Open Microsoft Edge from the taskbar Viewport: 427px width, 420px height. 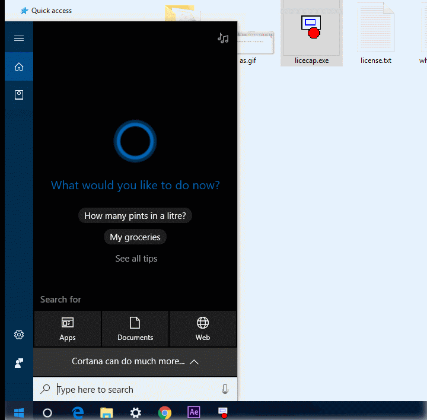pos(78,413)
